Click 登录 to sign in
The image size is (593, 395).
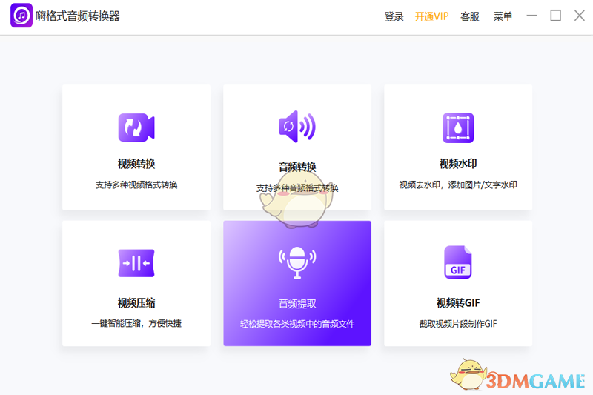(x=394, y=16)
